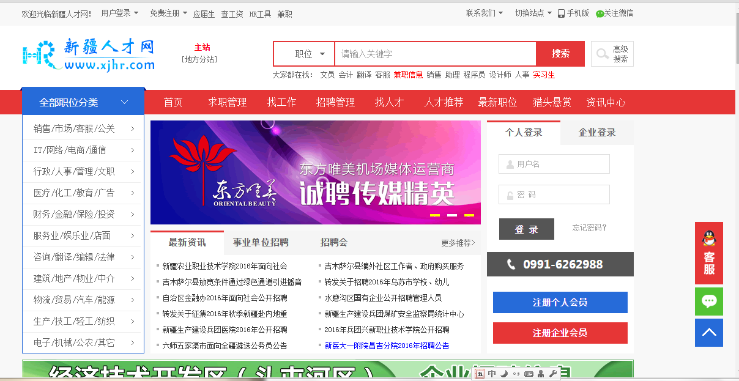Viewport: 739px width, 381px height.
Task: Switch to the 招聘会 tab
Action: click(333, 242)
